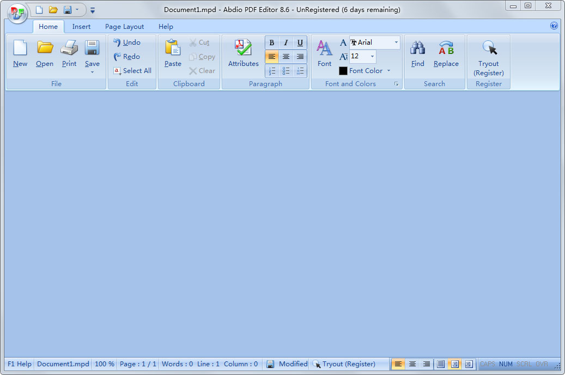Image resolution: width=565 pixels, height=375 pixels.
Task: Expand the Arial font name dropdown
Action: click(x=396, y=43)
